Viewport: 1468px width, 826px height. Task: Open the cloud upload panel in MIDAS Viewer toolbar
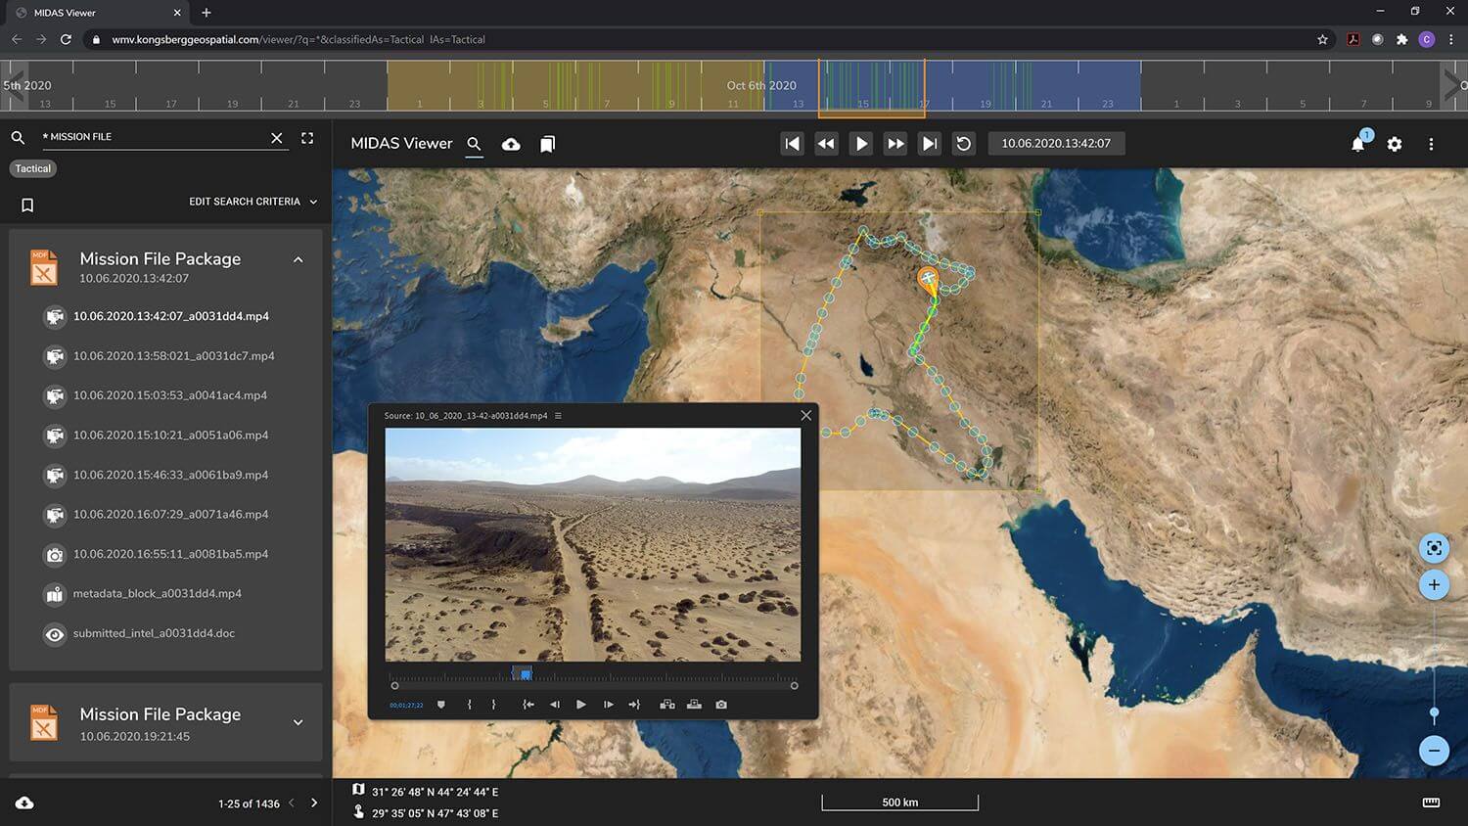511,143
